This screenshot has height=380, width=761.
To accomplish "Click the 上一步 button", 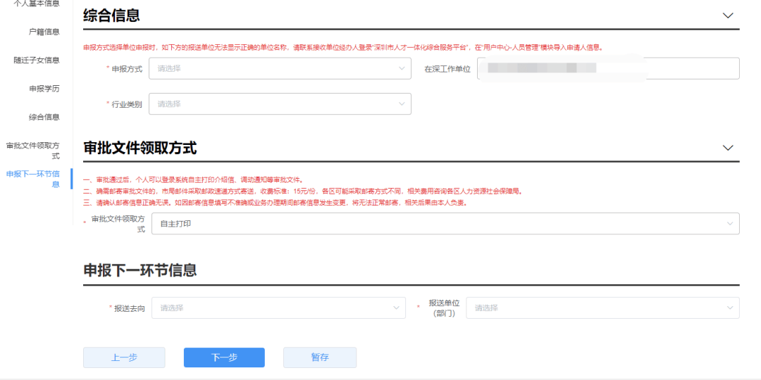I will (x=124, y=357).
